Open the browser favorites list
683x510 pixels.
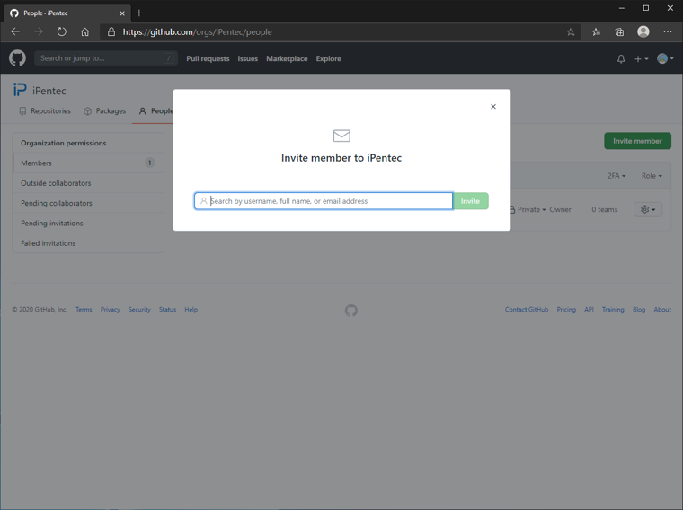click(596, 31)
